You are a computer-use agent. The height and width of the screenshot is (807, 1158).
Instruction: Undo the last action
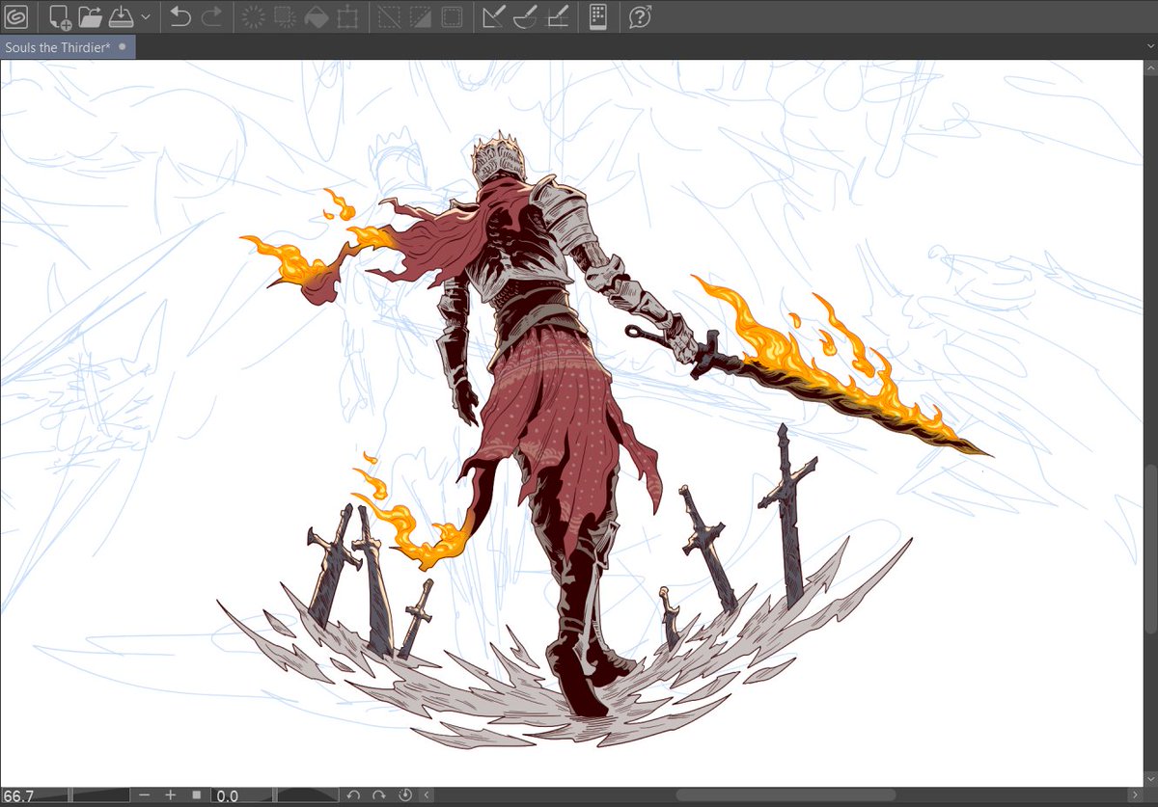pos(180,15)
